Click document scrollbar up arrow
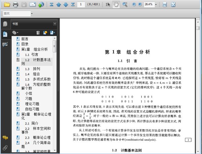 point(198,22)
